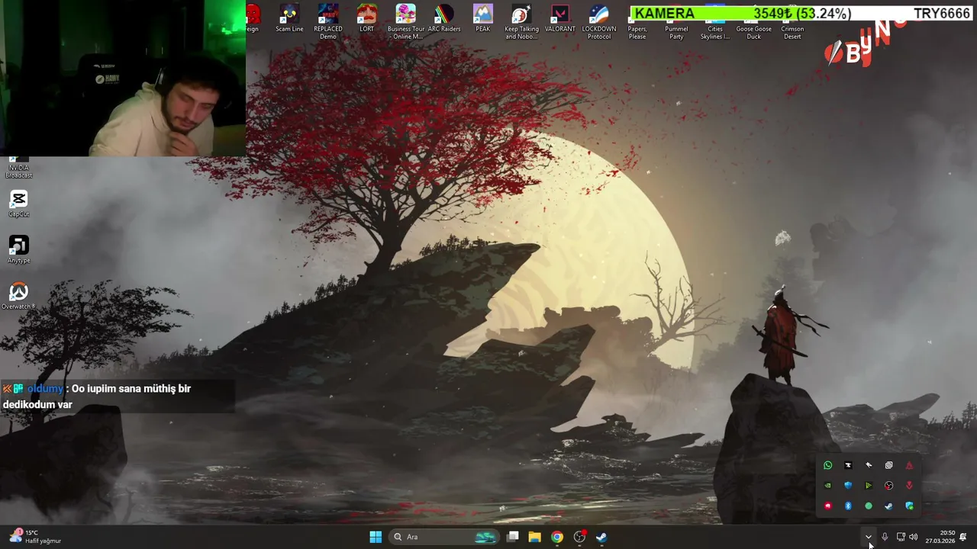Image resolution: width=977 pixels, height=549 pixels.
Task: Launch the REPLACED Demo shortcut
Action: click(328, 21)
